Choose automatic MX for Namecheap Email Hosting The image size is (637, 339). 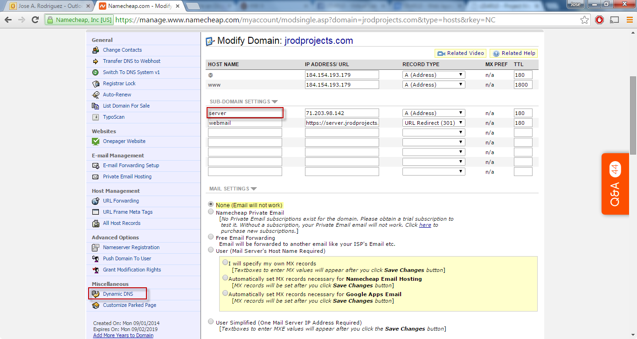click(x=225, y=278)
